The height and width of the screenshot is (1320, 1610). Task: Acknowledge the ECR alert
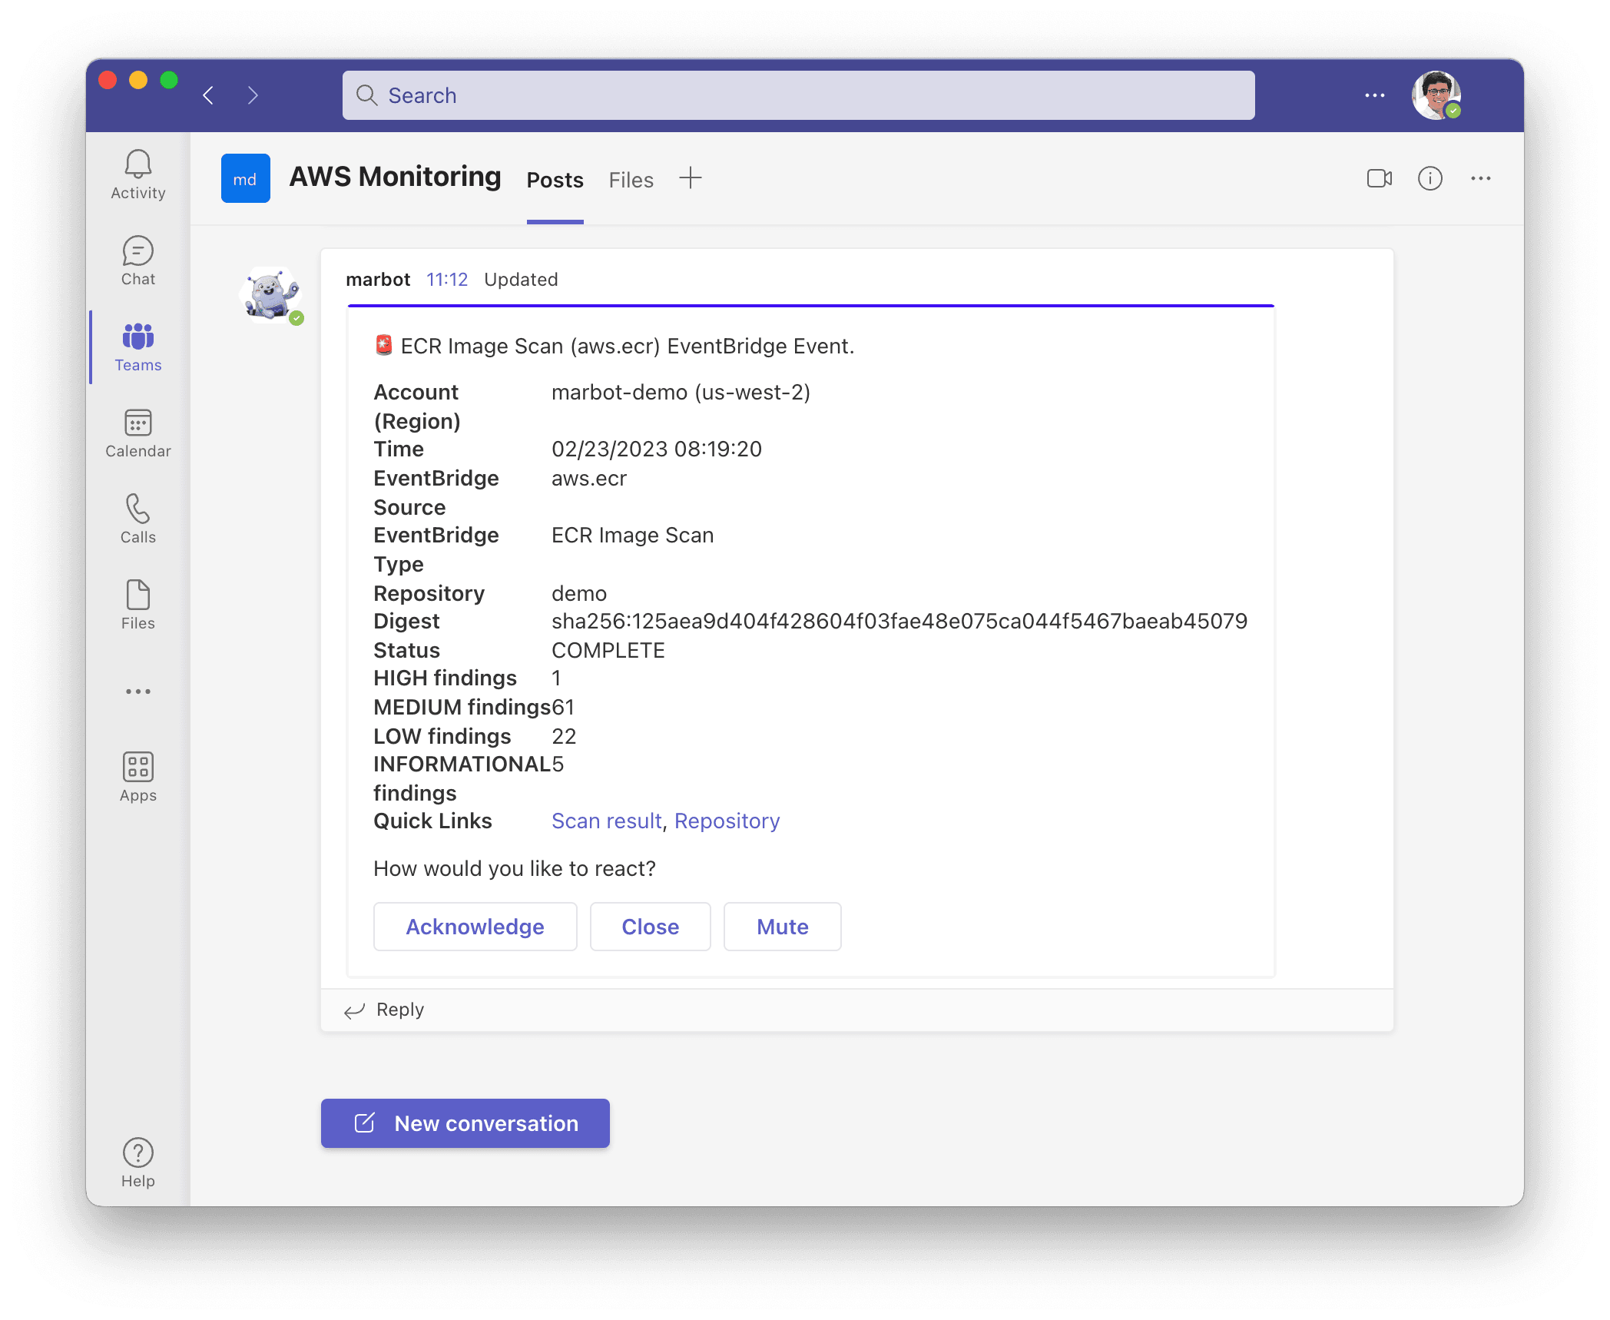475,927
